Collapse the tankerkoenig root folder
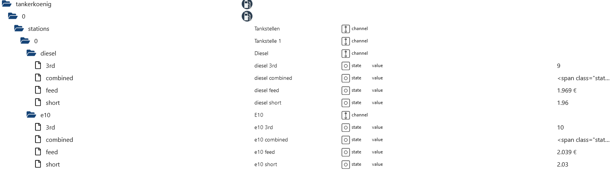Screen dimensions: 611x170 pyautogui.click(x=7, y=4)
